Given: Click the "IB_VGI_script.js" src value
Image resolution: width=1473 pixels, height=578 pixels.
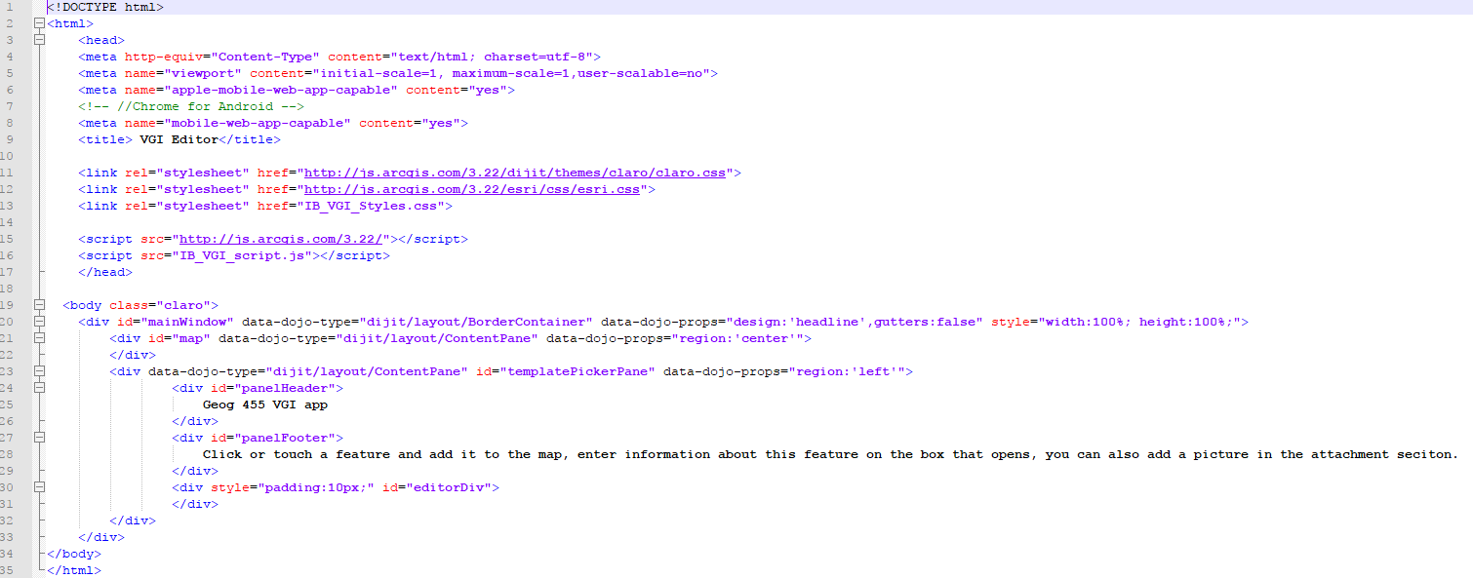Looking at the screenshot, I should (x=242, y=255).
